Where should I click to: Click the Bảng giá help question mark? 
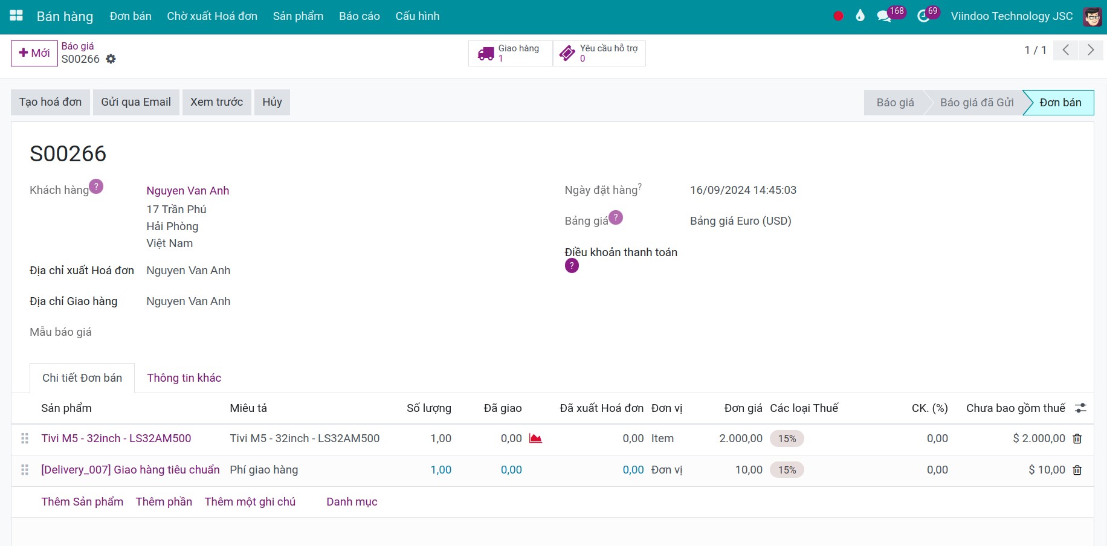pyautogui.click(x=616, y=217)
